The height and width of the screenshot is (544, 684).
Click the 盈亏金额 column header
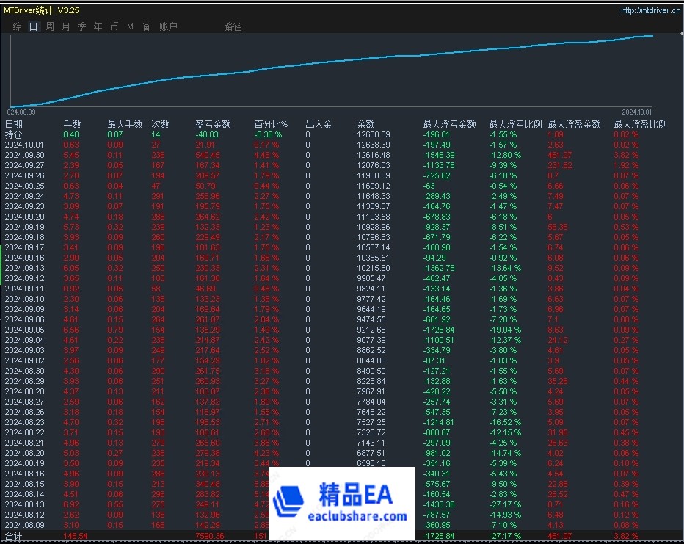(x=215, y=124)
